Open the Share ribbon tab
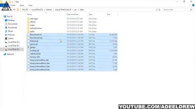Screen dimensions: 195x109 22,5
